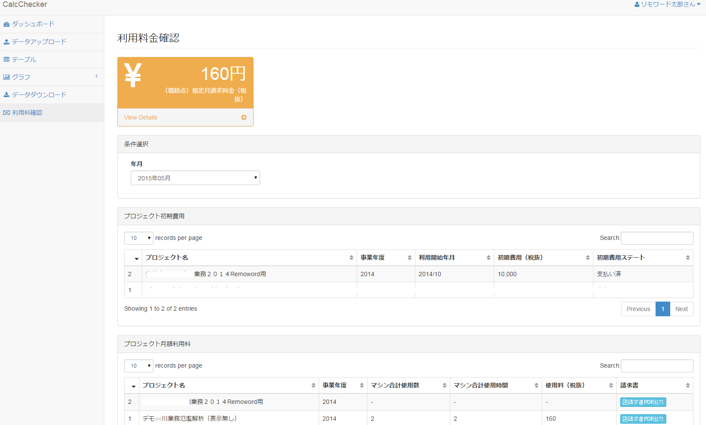Image resolution: width=706 pixels, height=425 pixels.
Task: Open the データアップロード menu item
Action: coord(39,42)
